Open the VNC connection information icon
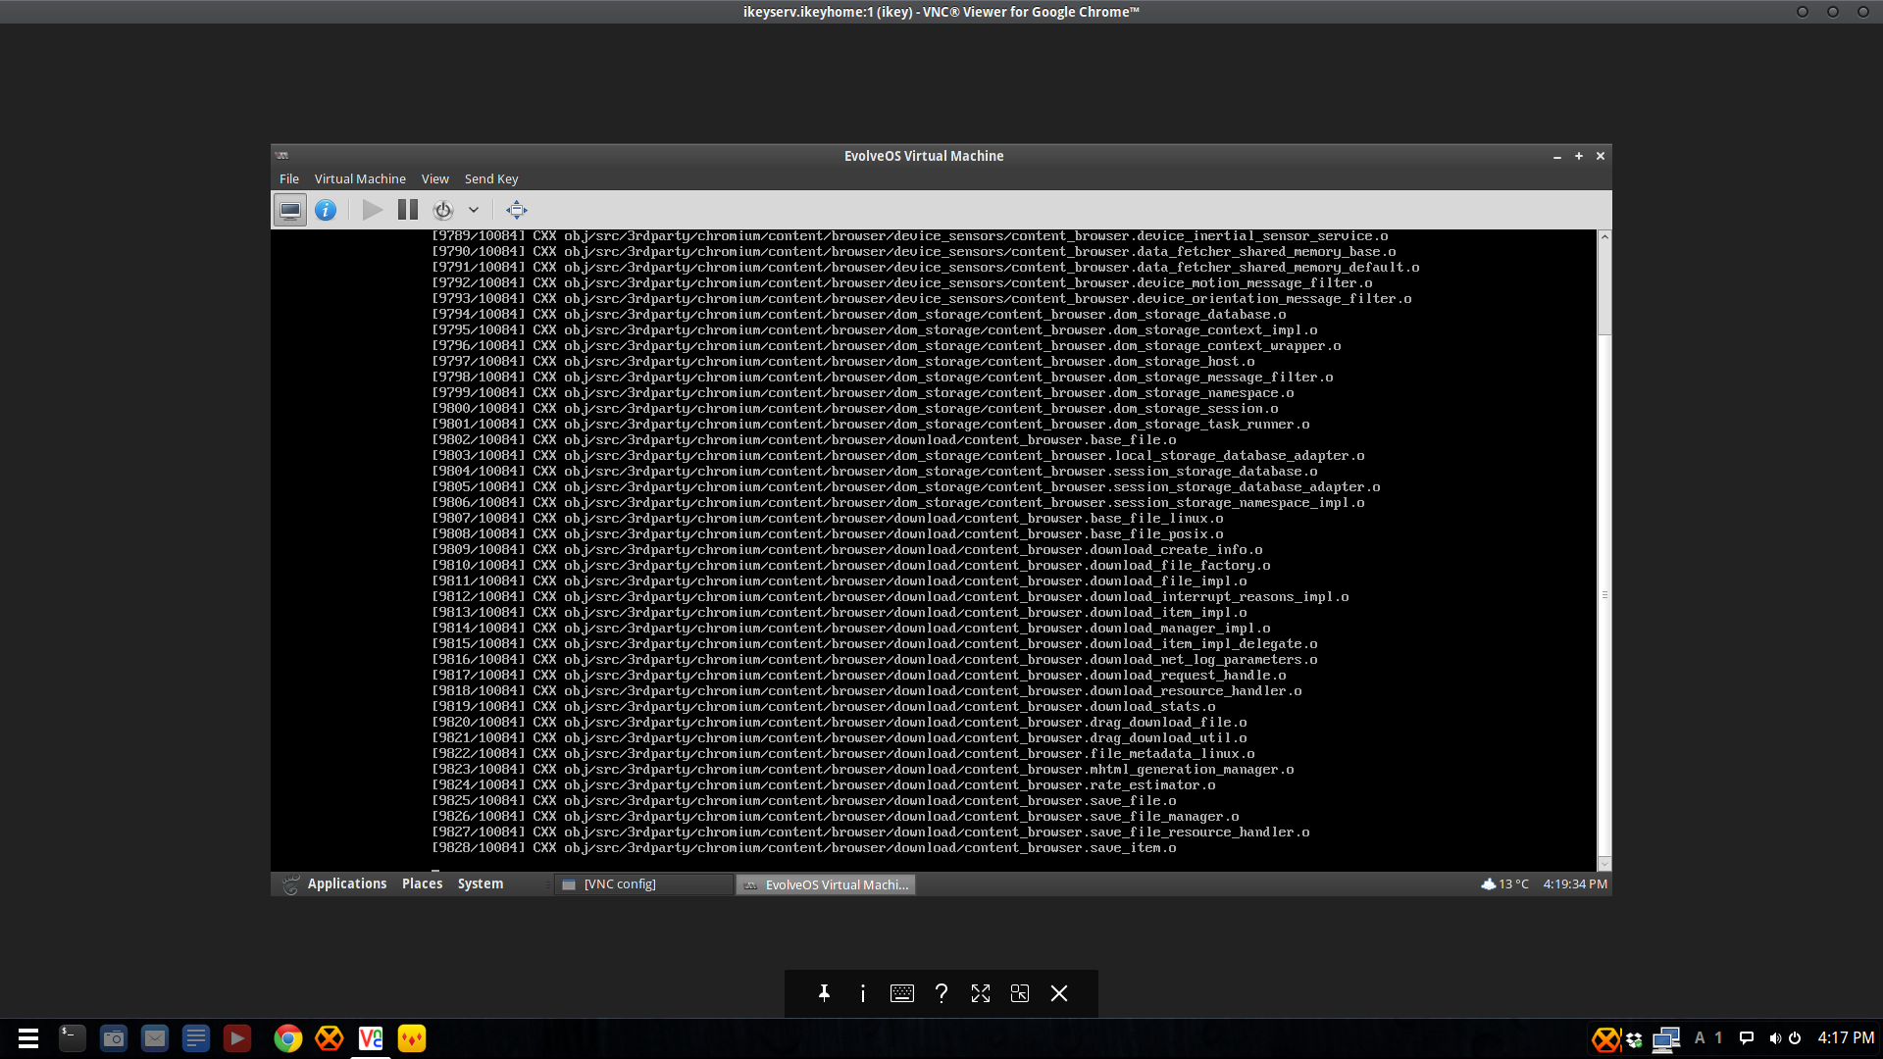Viewport: 1883px width, 1059px height. click(863, 993)
